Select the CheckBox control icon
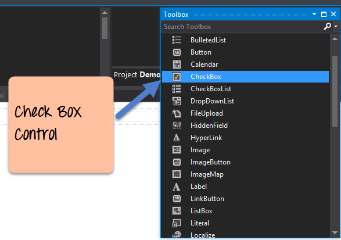341x240 pixels. pos(177,77)
